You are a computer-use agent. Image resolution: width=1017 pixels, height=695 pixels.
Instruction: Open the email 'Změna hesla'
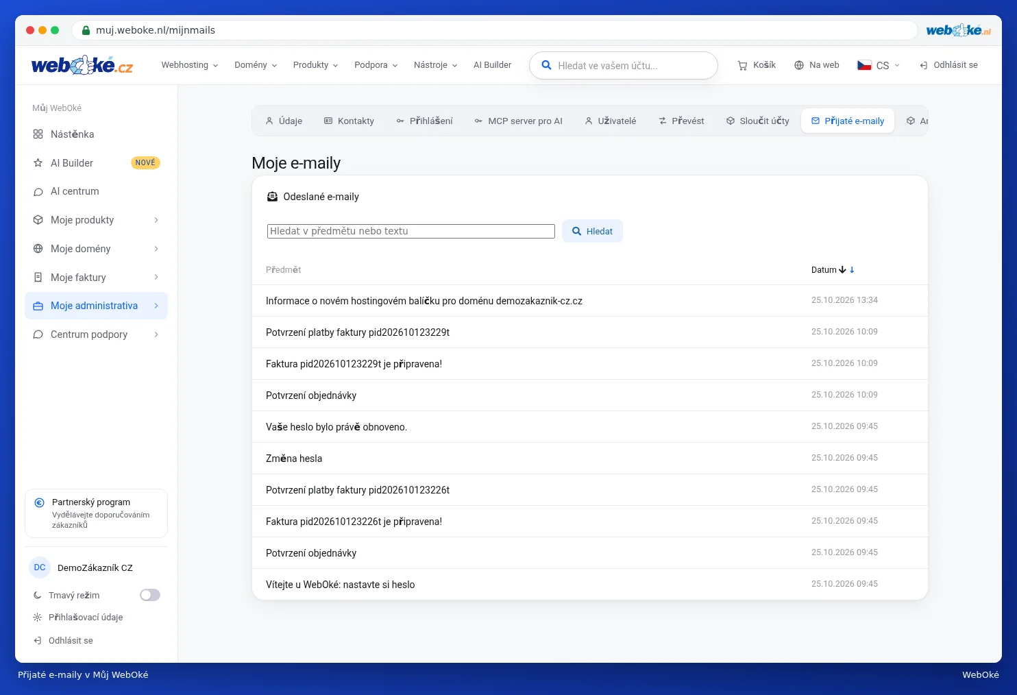[x=590, y=459]
